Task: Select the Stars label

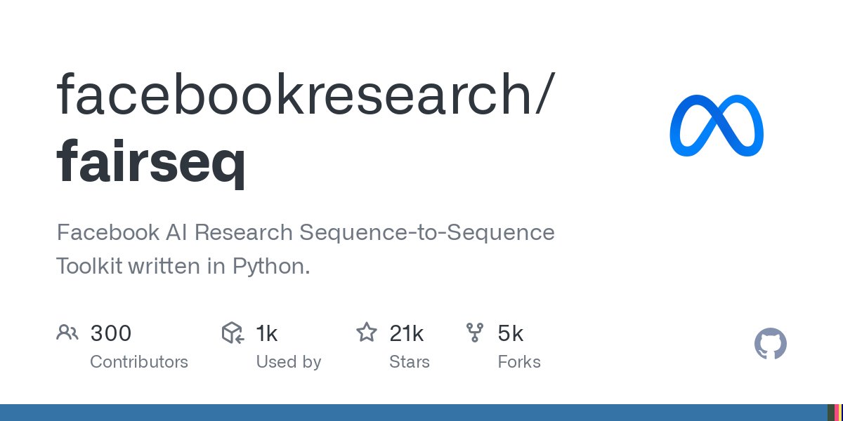Action: coord(409,362)
